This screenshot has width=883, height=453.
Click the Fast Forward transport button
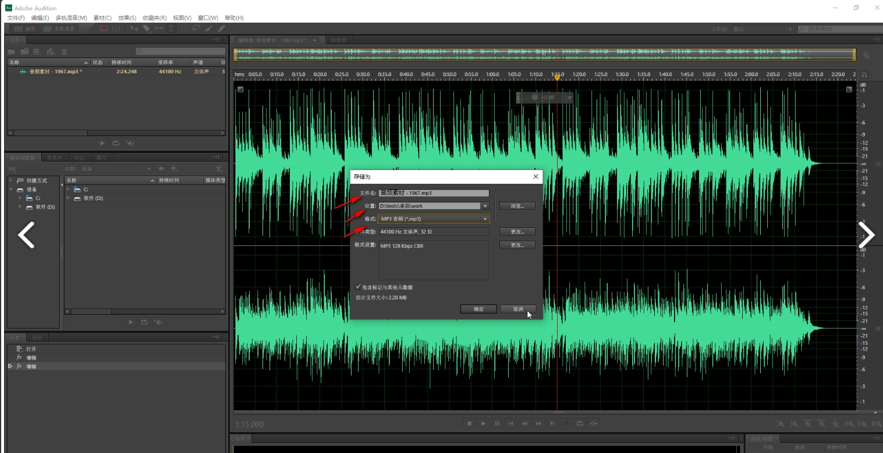(x=538, y=423)
